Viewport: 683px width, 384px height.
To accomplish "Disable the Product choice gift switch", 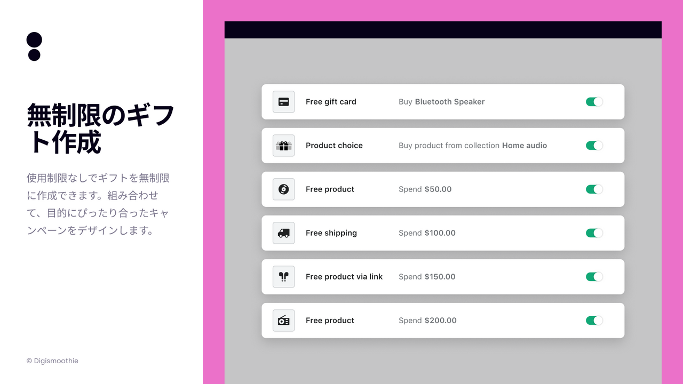I will point(594,146).
